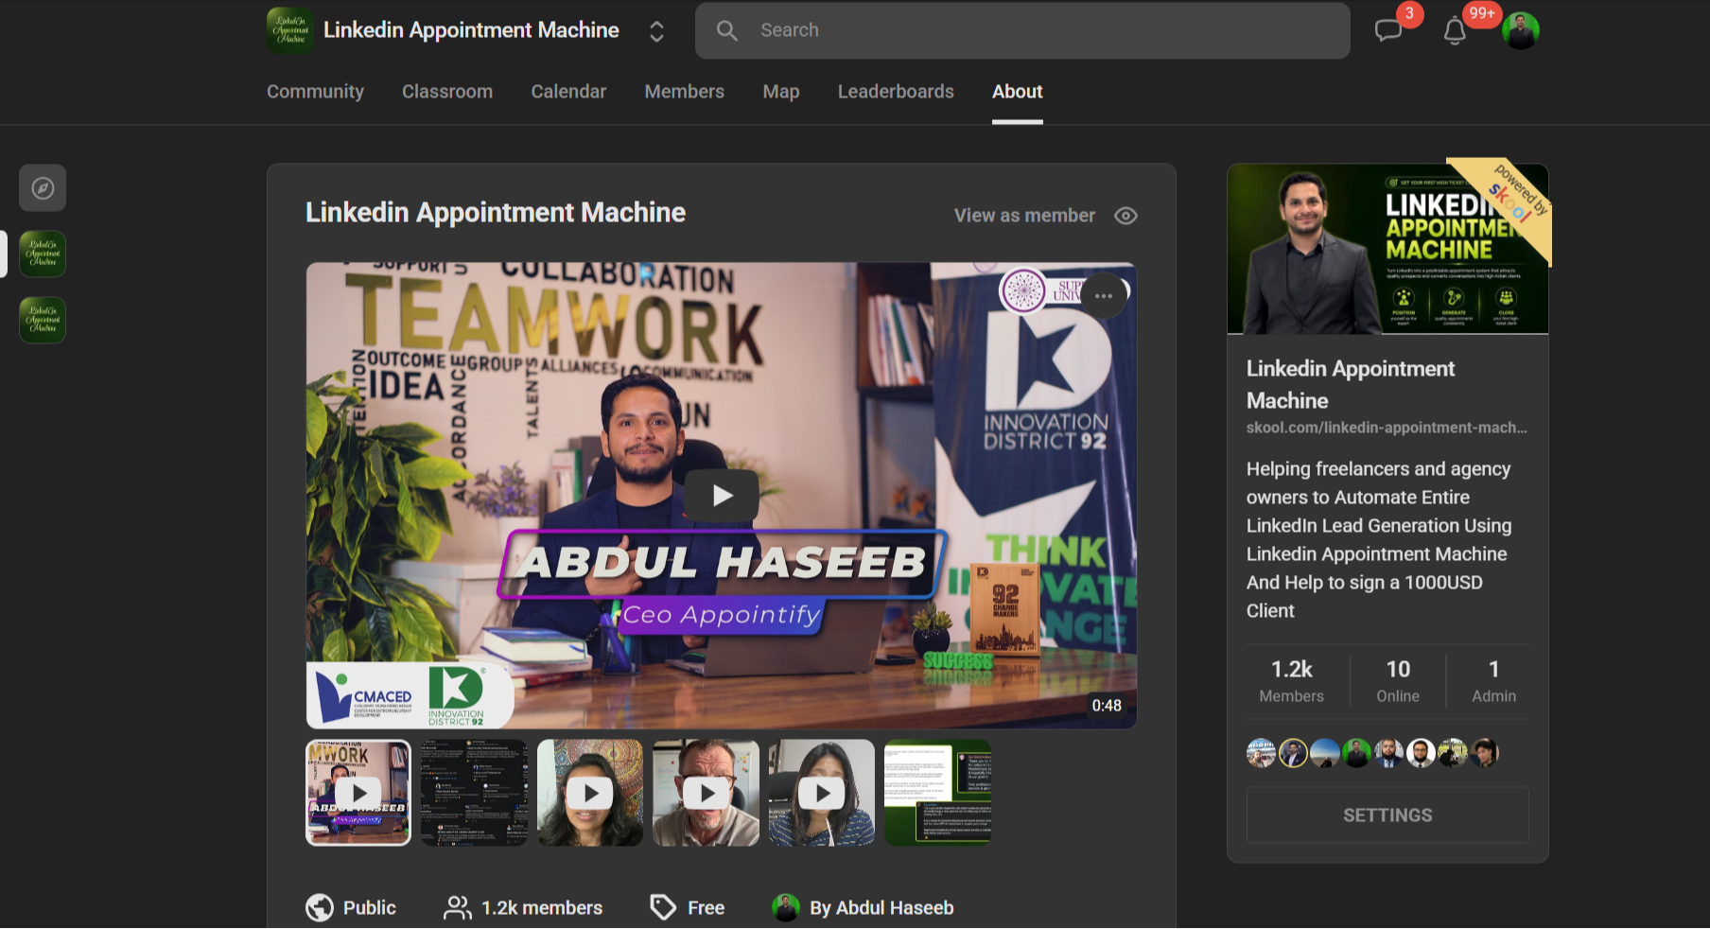
Task: Click the Public globe icon
Action: 320,907
